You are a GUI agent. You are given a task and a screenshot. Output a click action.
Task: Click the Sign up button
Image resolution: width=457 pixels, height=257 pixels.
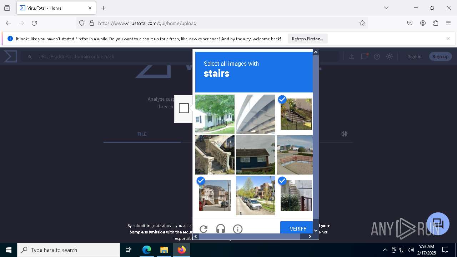441,56
